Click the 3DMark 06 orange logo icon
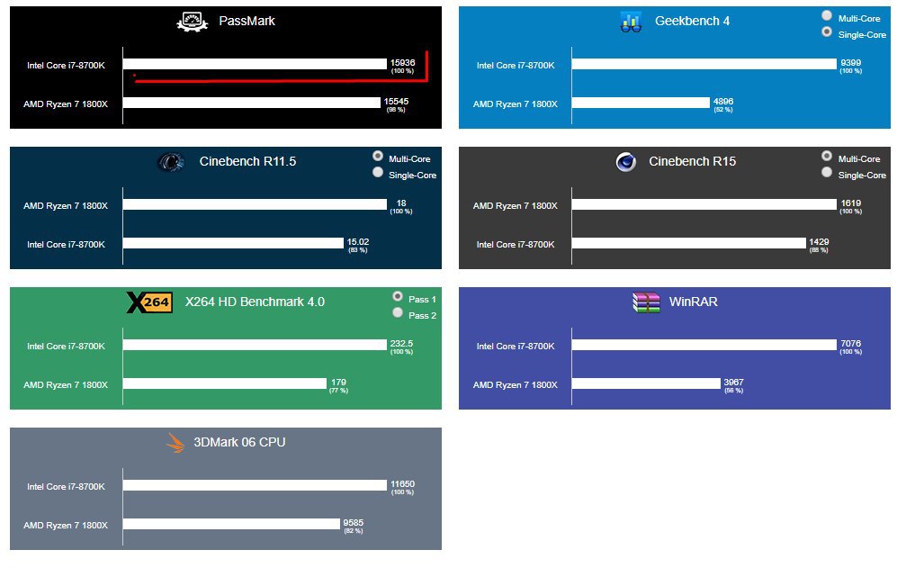906x577 pixels. (175, 443)
